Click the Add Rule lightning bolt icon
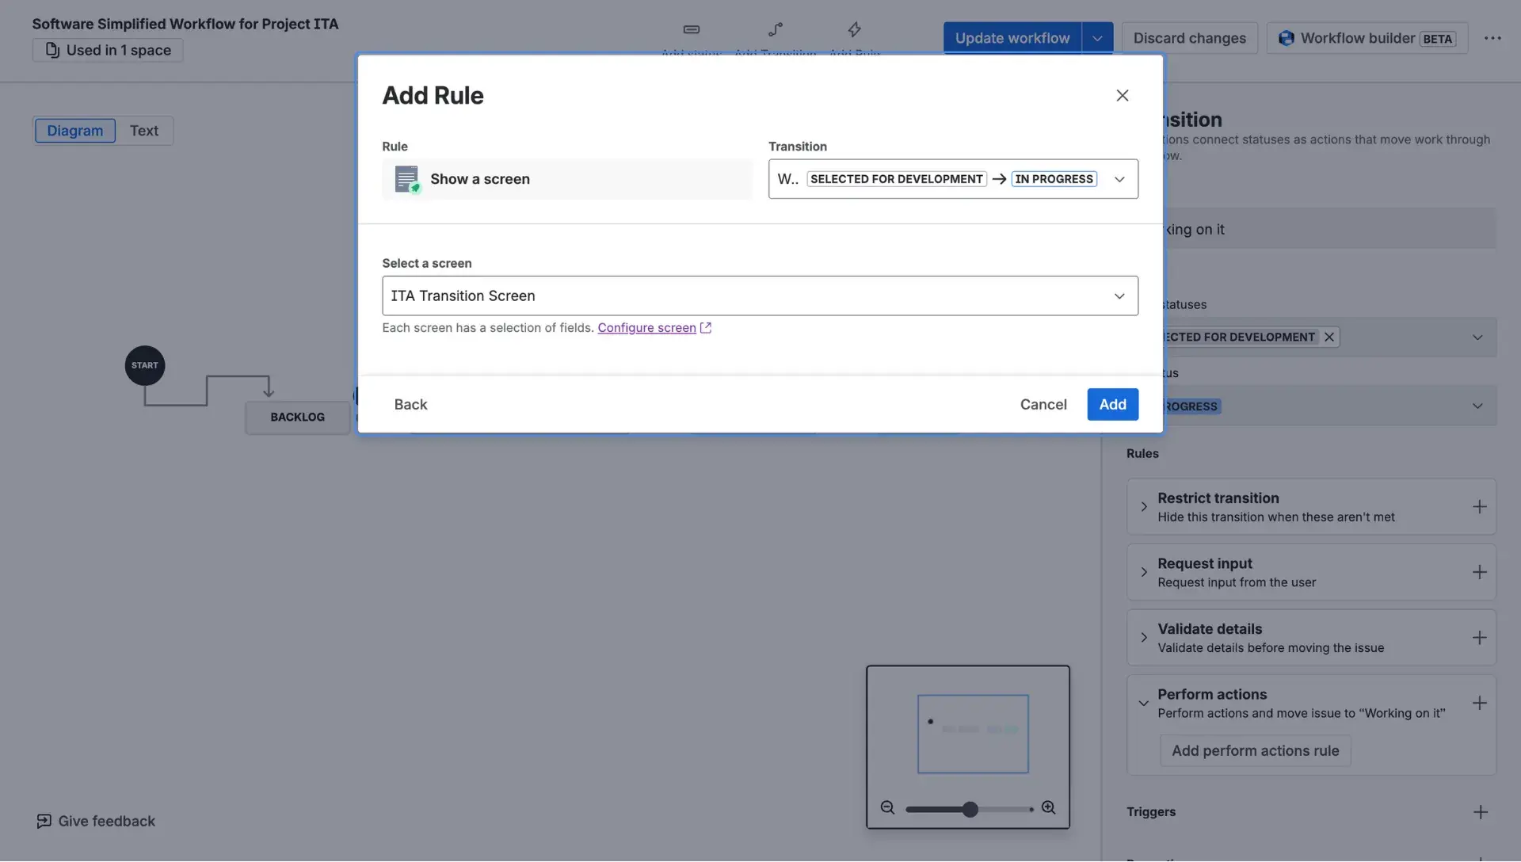Screen dimensions: 1521x862 click(854, 30)
